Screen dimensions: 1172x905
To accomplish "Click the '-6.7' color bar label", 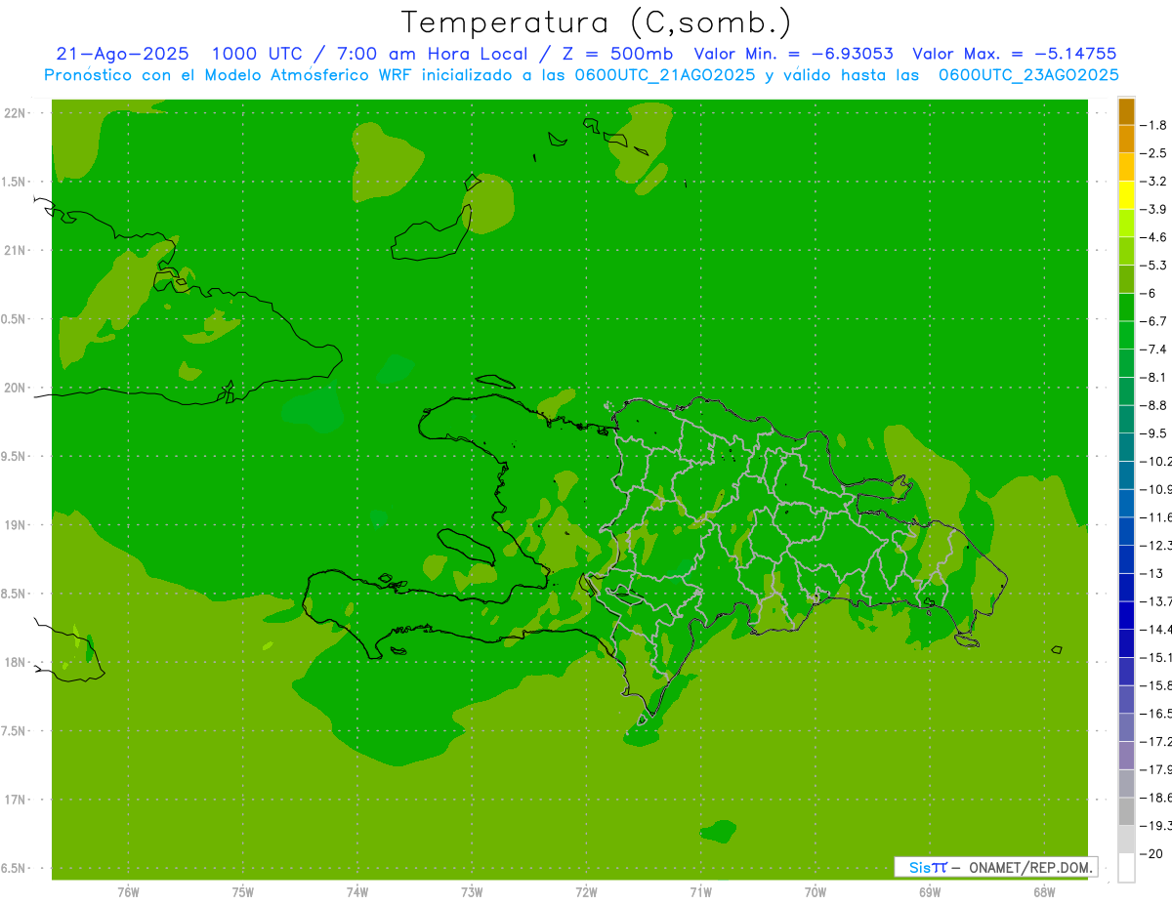I will point(1155,321).
